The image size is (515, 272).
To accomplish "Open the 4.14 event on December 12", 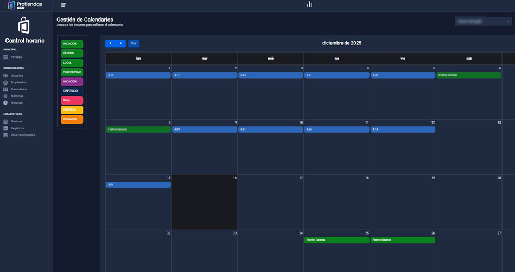I will coord(403,129).
